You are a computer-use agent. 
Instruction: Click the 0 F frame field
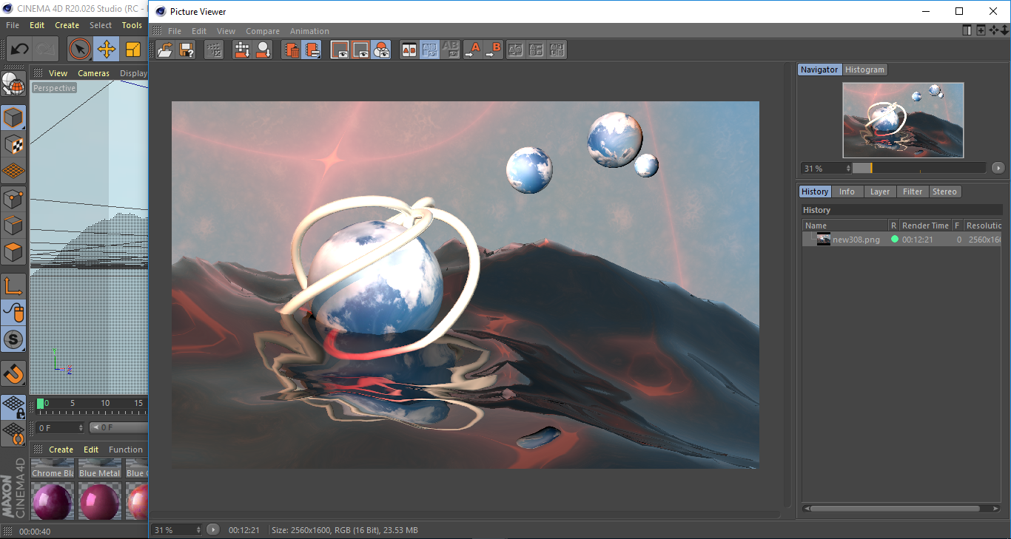(x=59, y=427)
